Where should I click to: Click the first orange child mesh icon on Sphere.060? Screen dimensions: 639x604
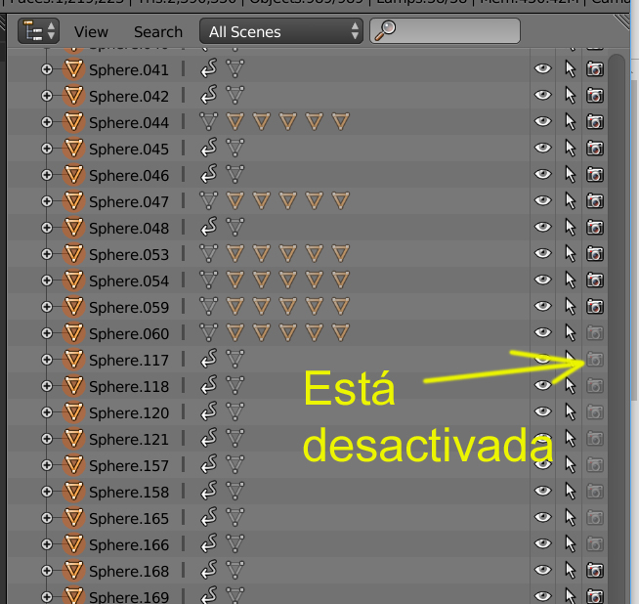235,332
